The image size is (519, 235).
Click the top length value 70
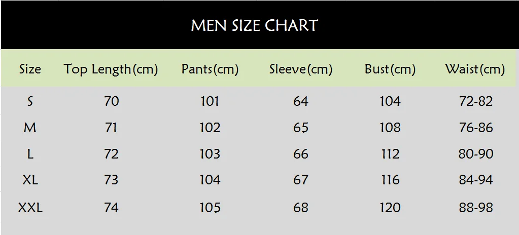[111, 101]
